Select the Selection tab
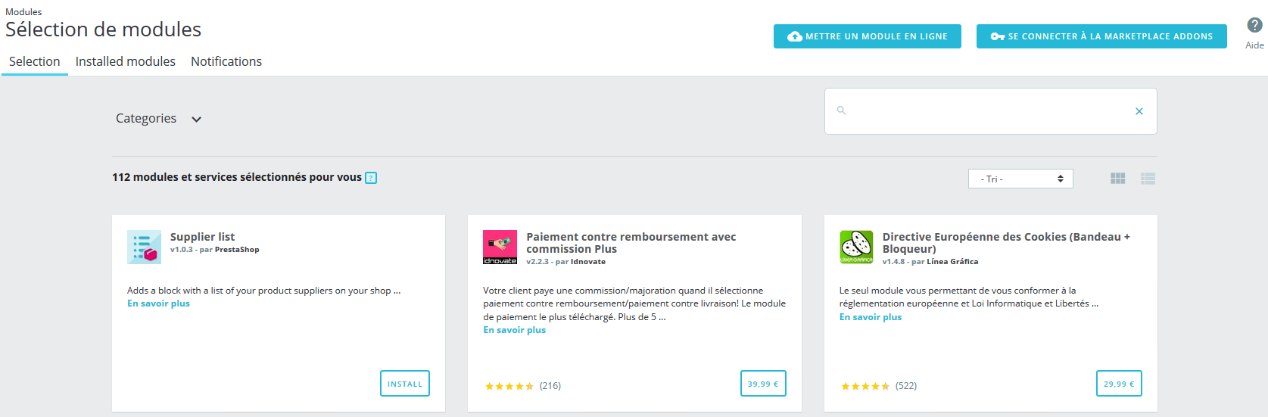Viewport: 1268px width, 417px height. pyautogui.click(x=35, y=61)
